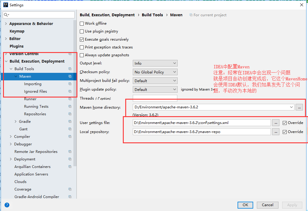Click the settings tree vertical scrollbar

coord(75,93)
